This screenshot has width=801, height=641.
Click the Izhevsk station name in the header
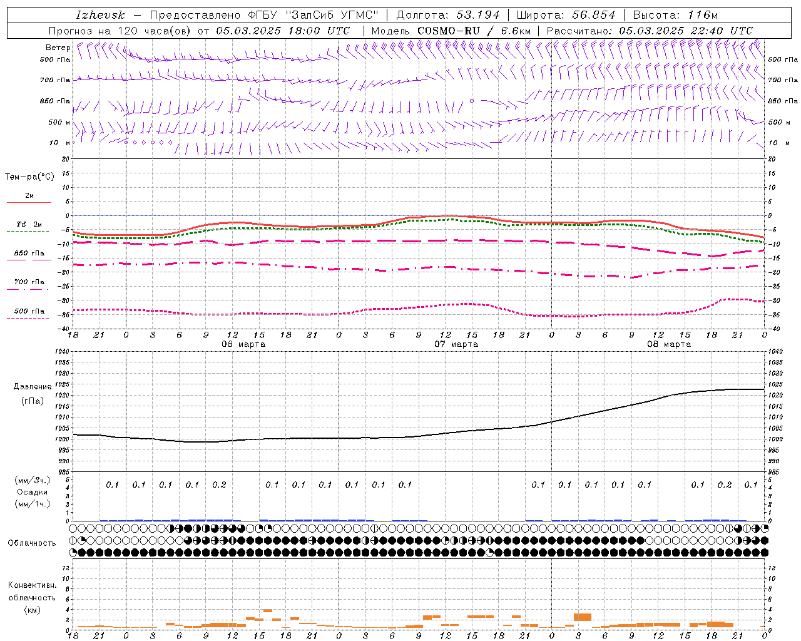tap(101, 15)
